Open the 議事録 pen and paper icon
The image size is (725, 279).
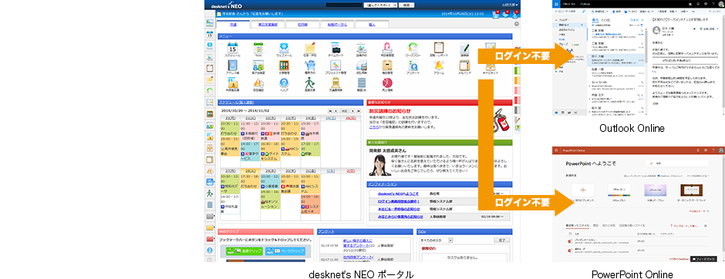(464, 47)
